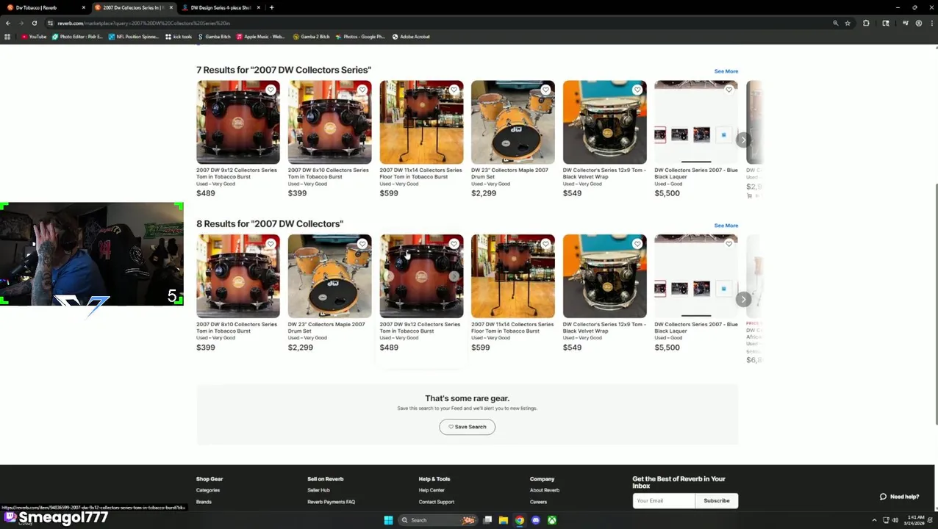Click the Windows taskbar Search box
The height and width of the screenshot is (529, 938).
pos(438,520)
